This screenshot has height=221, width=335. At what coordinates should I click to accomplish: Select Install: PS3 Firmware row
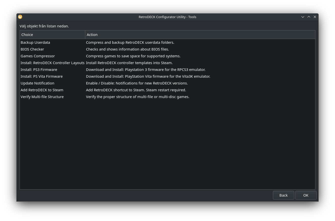click(39, 70)
